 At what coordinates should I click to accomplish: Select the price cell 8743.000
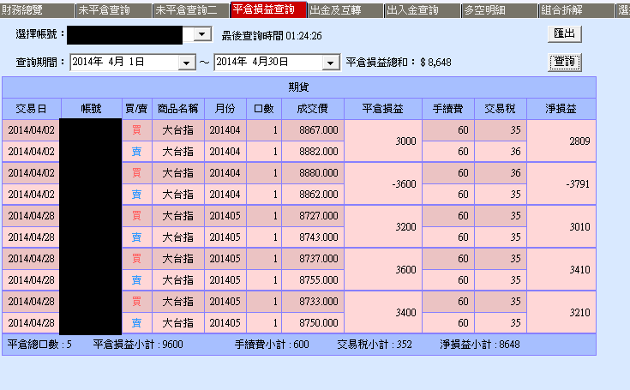pyautogui.click(x=313, y=237)
